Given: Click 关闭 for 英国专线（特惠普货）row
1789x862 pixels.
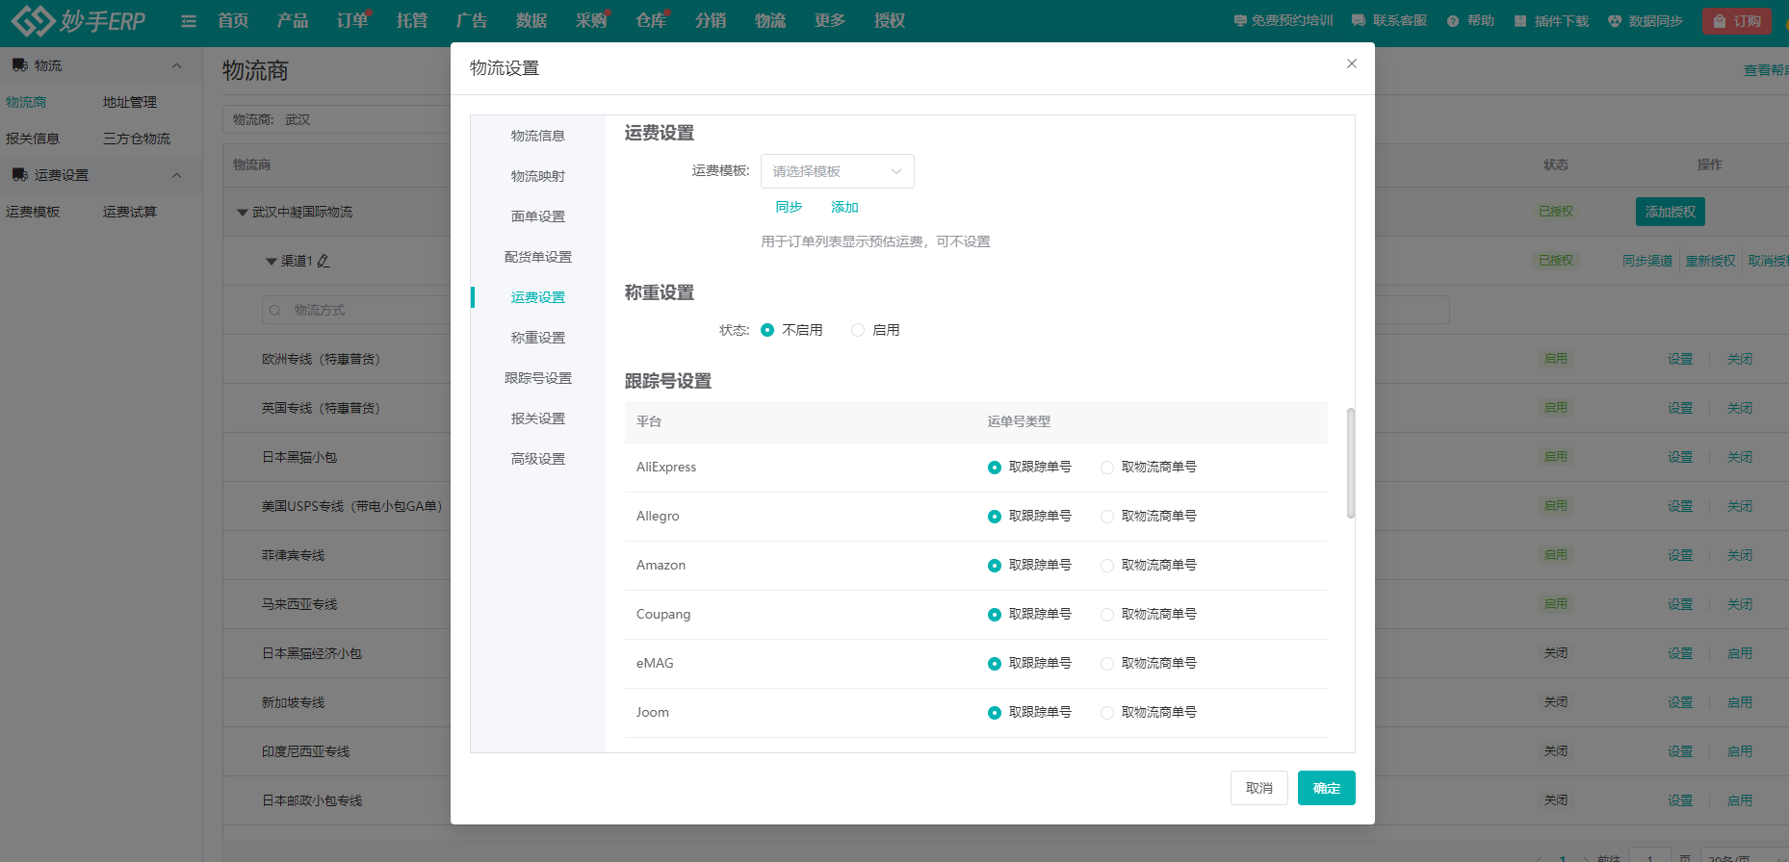Looking at the screenshot, I should coord(1740,408).
